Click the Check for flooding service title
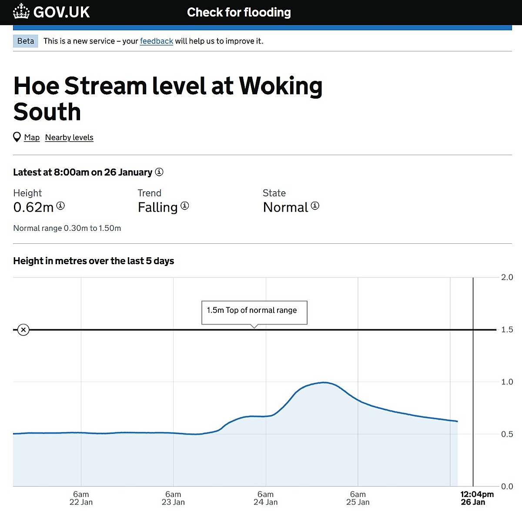 pos(239,12)
